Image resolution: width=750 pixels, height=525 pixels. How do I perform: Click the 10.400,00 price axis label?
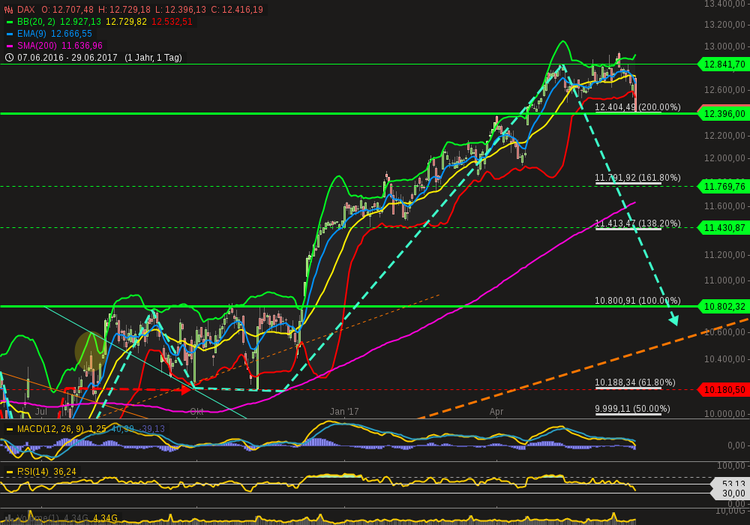point(724,359)
